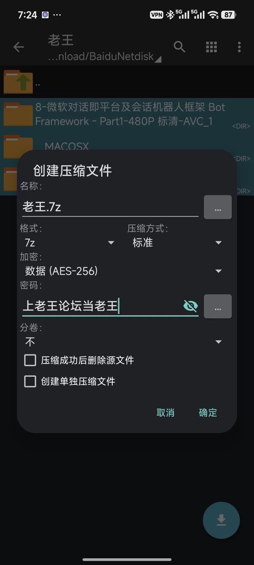Tap the download floating action button
This screenshot has width=254, height=565.
(x=221, y=521)
